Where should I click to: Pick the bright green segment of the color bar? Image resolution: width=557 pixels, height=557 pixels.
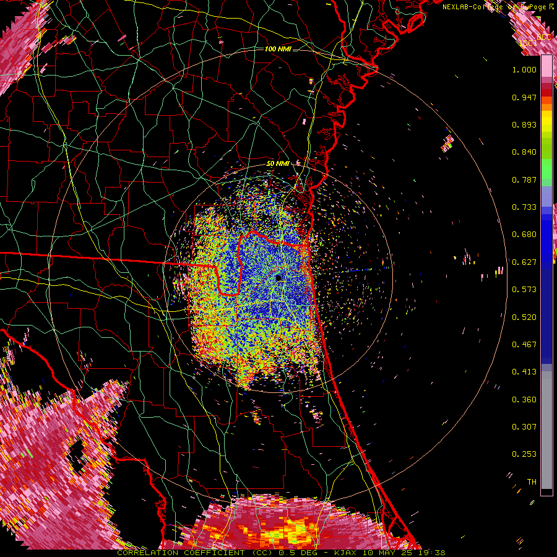pos(546,169)
